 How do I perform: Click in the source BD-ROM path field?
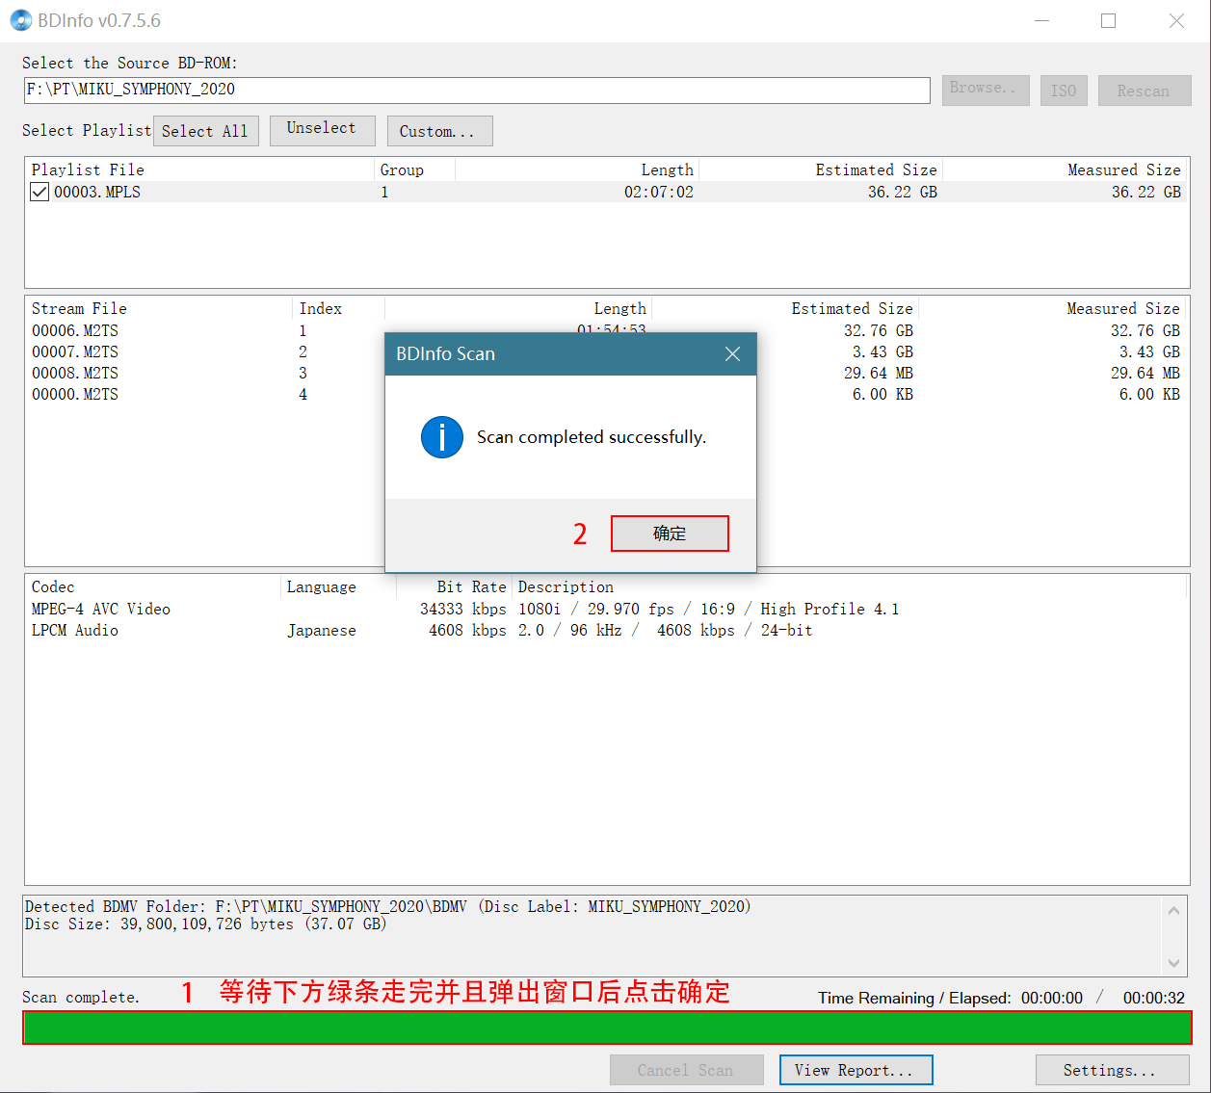point(476,90)
